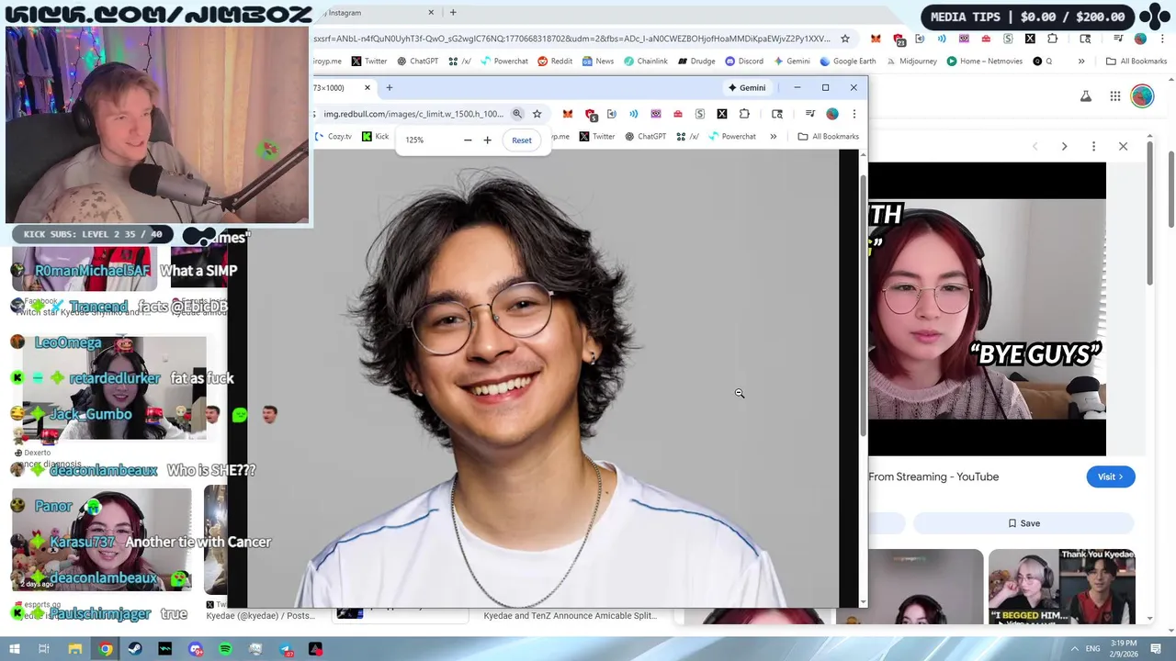Viewport: 1176px width, 661px height.
Task: Open News bookmark in back window
Action: [x=598, y=62]
